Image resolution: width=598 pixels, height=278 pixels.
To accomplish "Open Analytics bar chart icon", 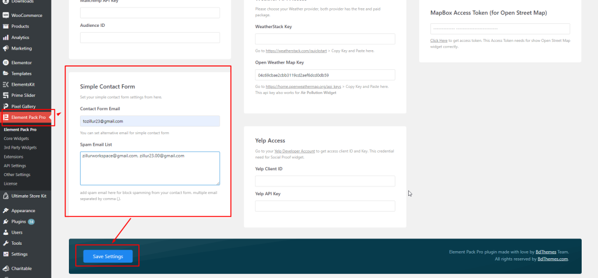I will (6, 38).
